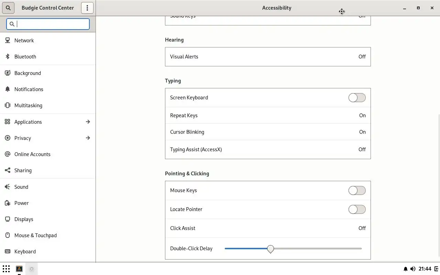Open the Typing Assist (AccessX) settings row
This screenshot has height=275, width=440.
267,150
